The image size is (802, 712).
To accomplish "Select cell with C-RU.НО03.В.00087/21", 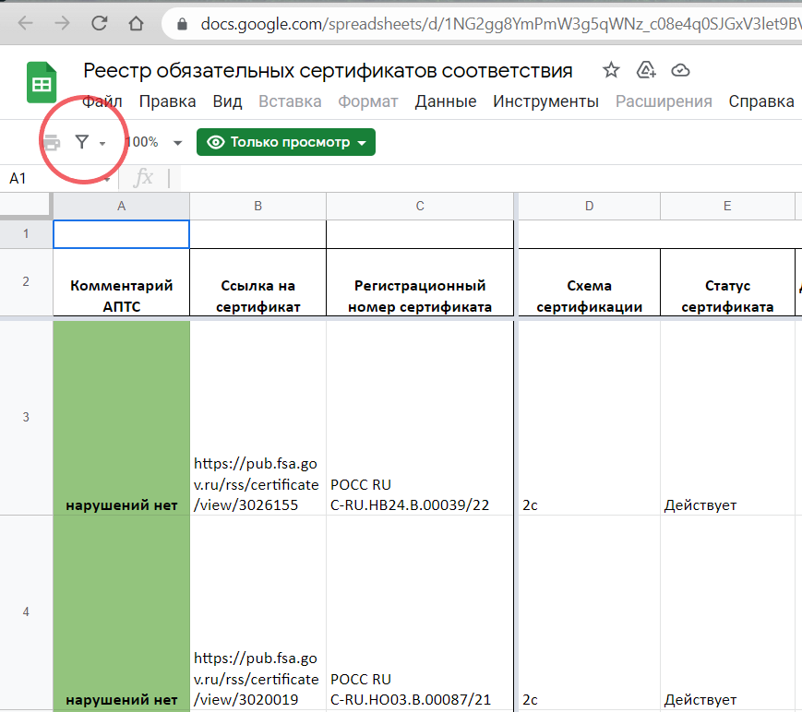I will [420, 611].
